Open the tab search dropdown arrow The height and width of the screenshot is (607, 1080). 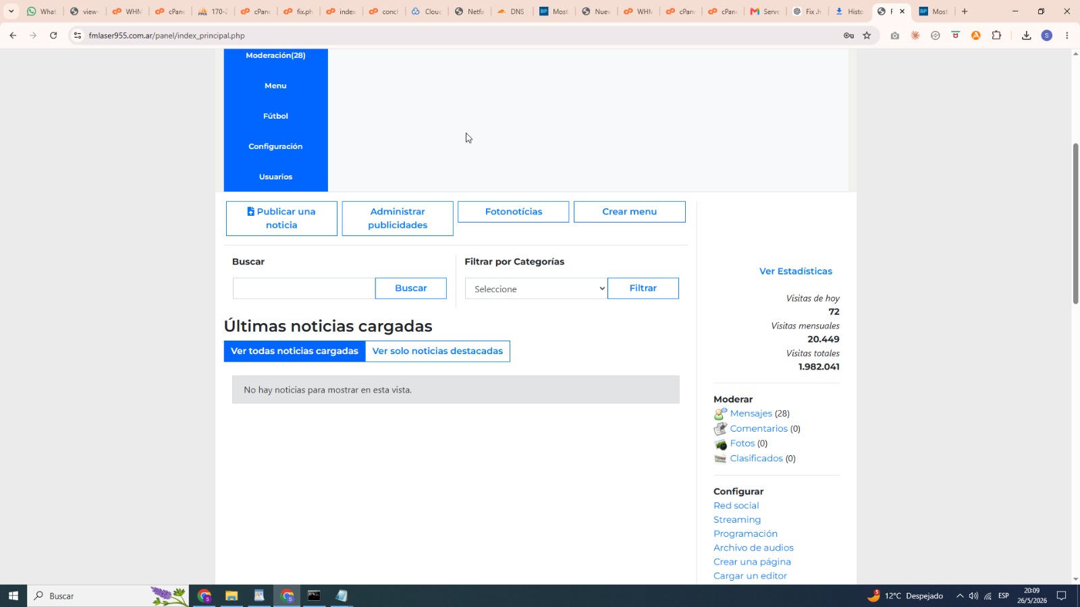tap(11, 11)
